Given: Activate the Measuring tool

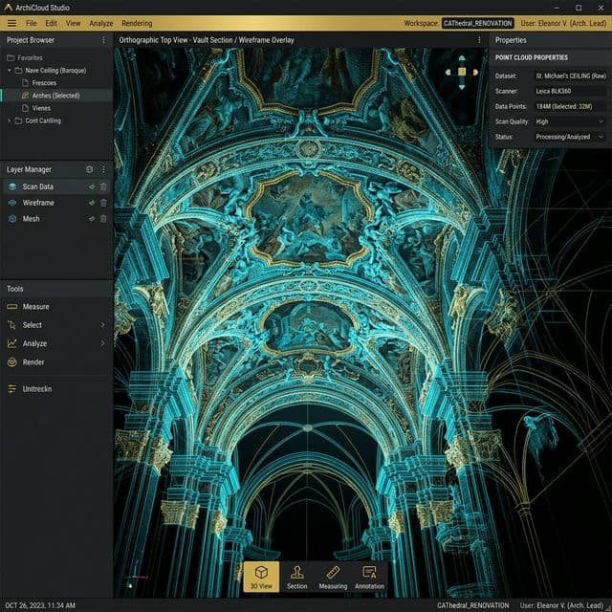Looking at the screenshot, I should click(333, 577).
